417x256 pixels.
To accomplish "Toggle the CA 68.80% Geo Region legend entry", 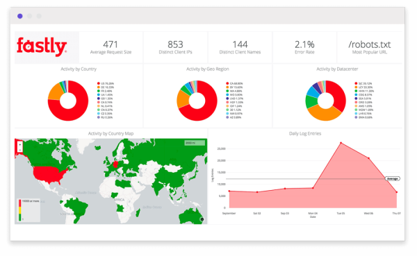I will pos(234,83).
